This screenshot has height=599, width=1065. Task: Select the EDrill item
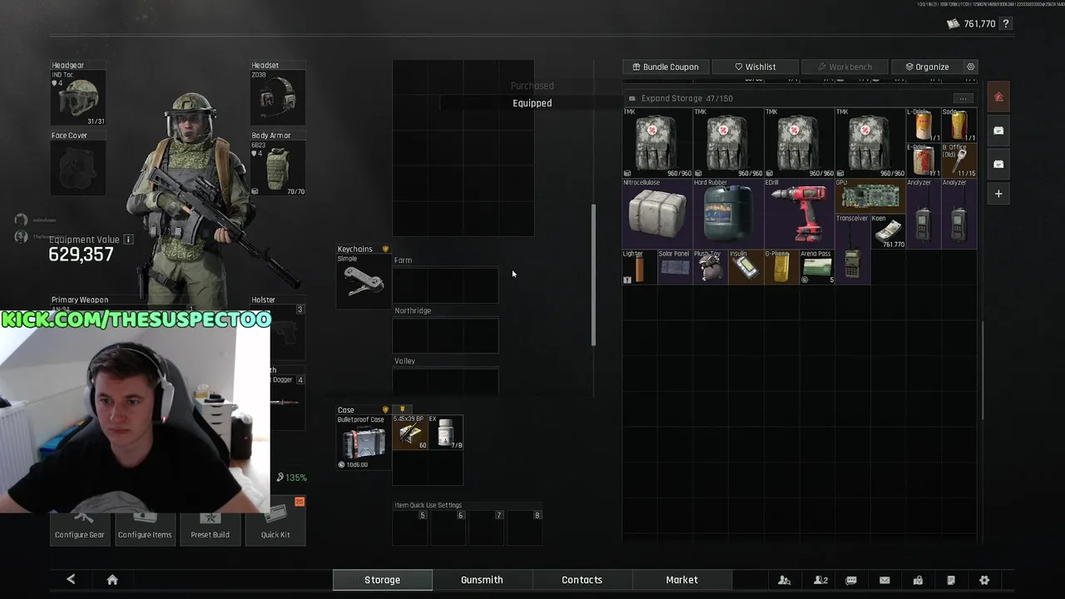tap(799, 213)
